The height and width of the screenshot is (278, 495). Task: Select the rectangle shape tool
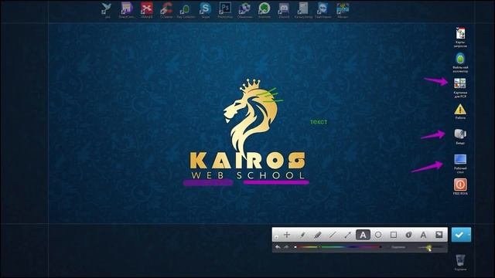[394, 235]
